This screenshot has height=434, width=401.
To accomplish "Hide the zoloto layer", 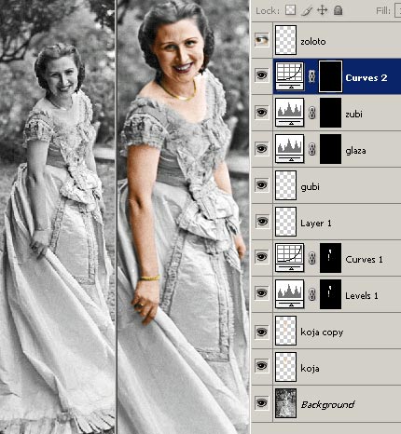I will (262, 40).
